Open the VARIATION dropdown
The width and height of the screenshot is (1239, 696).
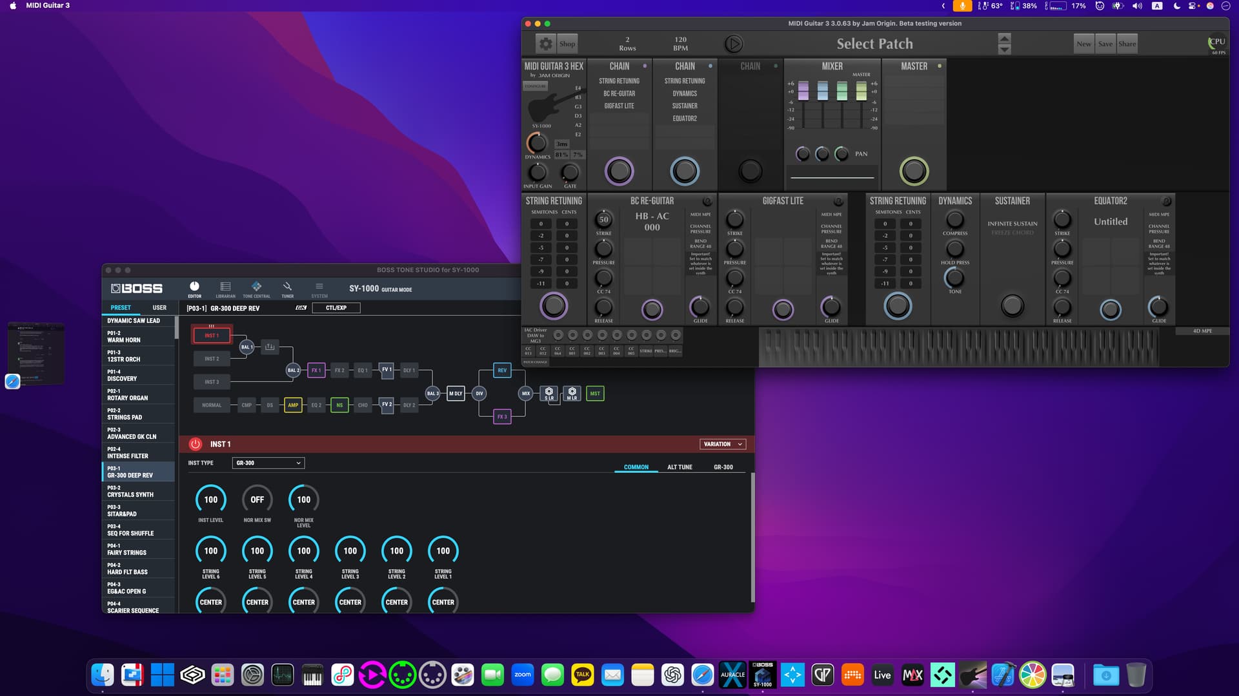click(722, 444)
